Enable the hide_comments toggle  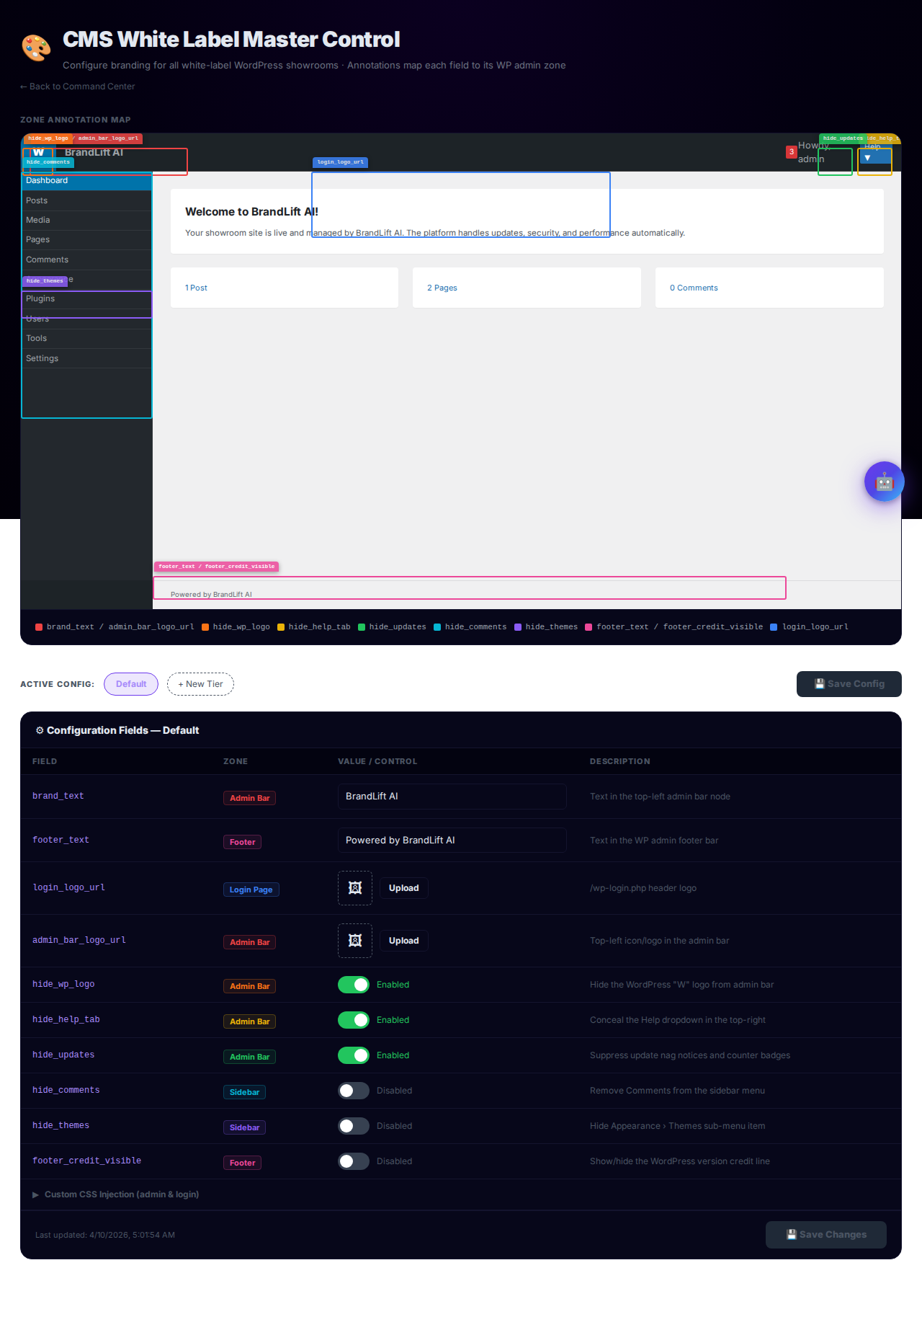[x=354, y=1091]
